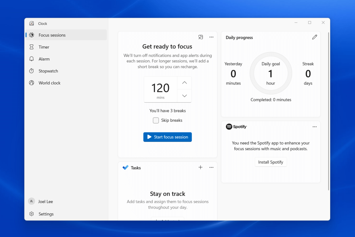Click the Focus sessions sidebar icon
The image size is (355, 237).
(x=32, y=35)
